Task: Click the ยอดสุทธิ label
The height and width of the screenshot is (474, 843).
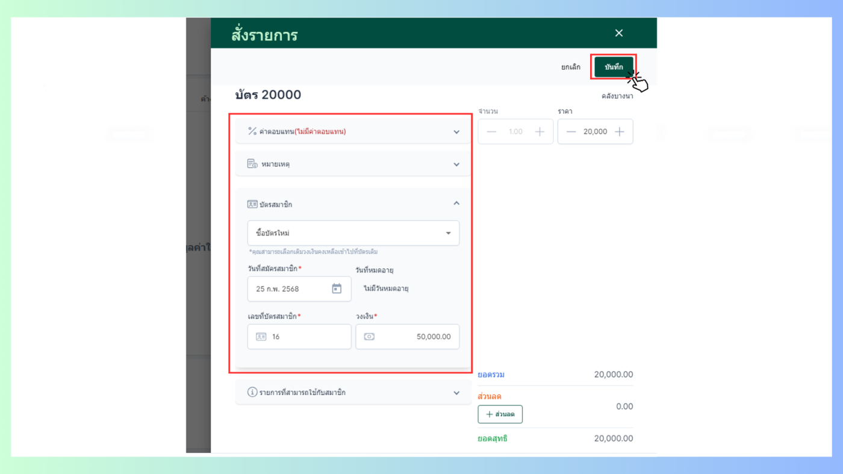Action: pyautogui.click(x=493, y=438)
